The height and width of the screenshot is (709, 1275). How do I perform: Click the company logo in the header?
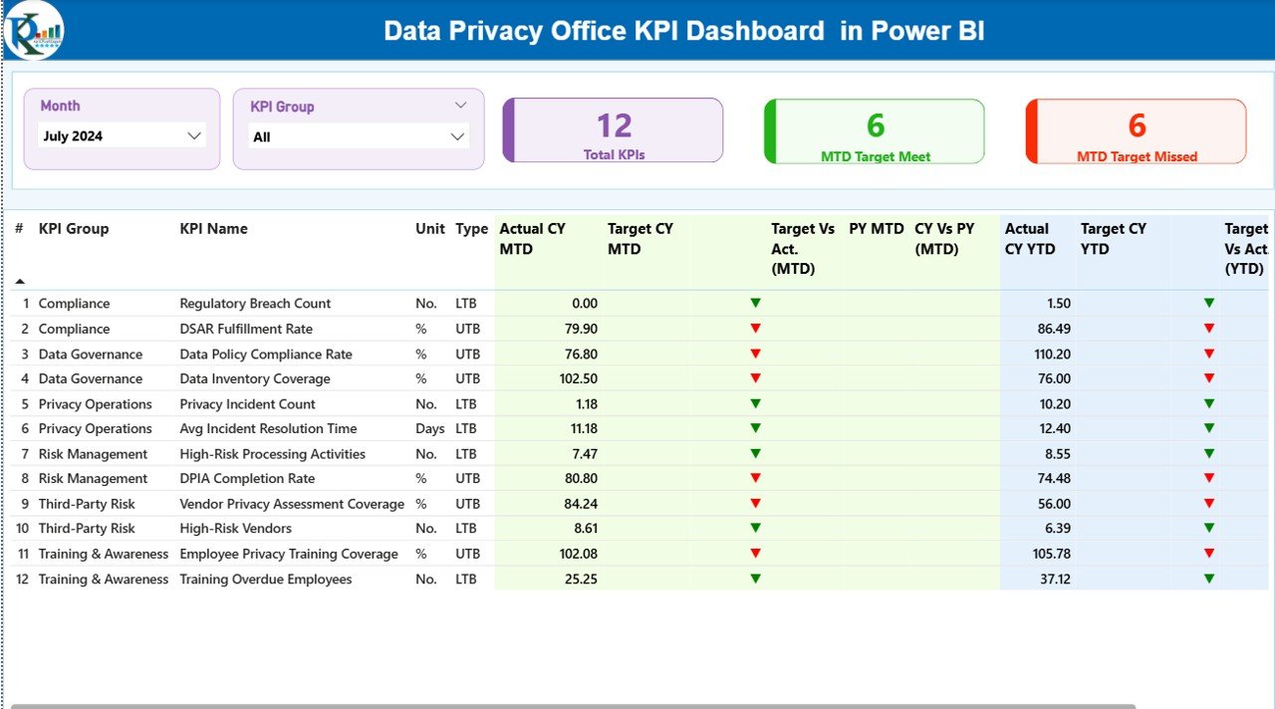tap(33, 30)
